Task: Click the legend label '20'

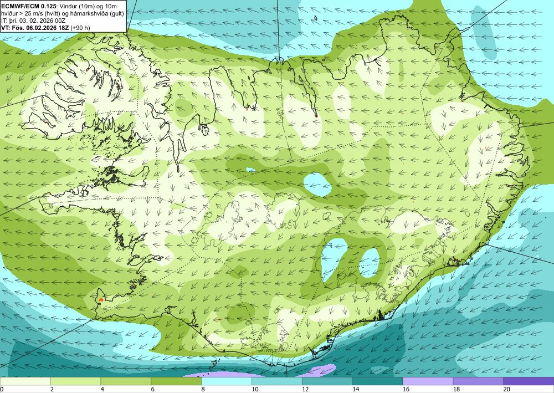Action: point(507,390)
